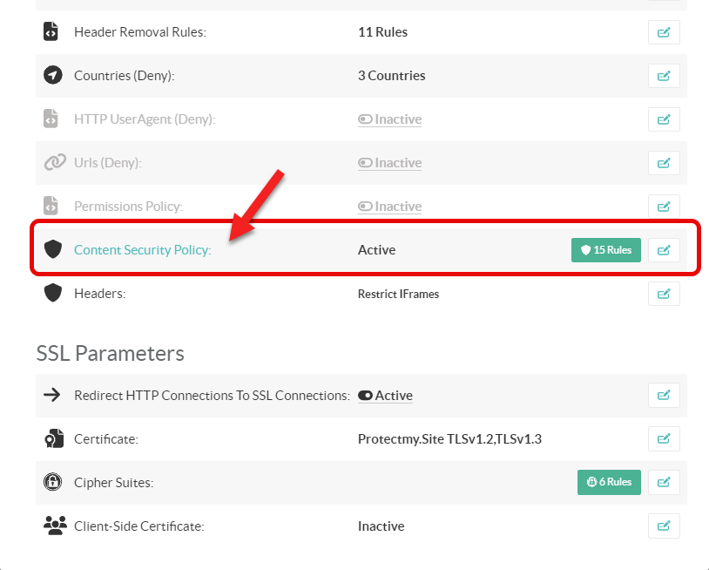
Task: Click edit icon for Header Removal Rules
Action: point(664,32)
